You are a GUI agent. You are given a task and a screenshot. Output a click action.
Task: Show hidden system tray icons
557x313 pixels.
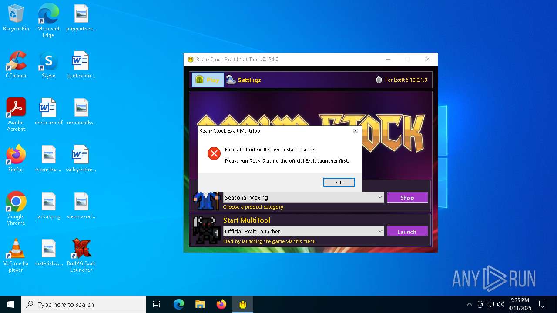coord(469,304)
